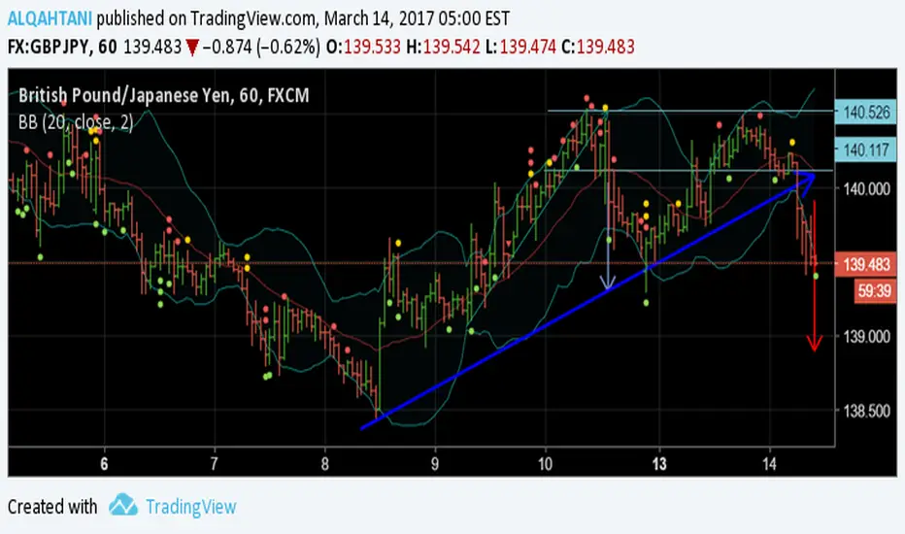The height and width of the screenshot is (534, 905).
Task: Click the 139.483 current price label
Action: pos(866,264)
